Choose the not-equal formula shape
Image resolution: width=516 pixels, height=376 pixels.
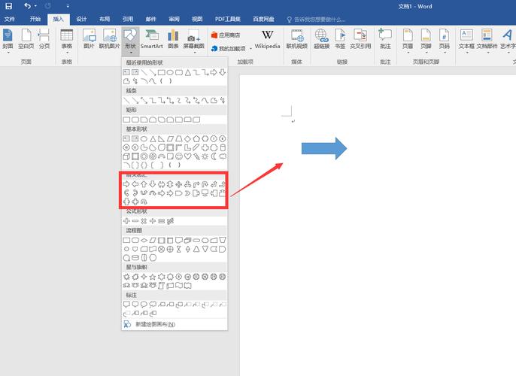point(170,221)
